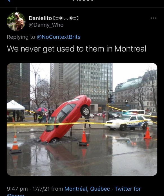
Task: Open the three-dot more options menu
Action: tap(154, 18)
